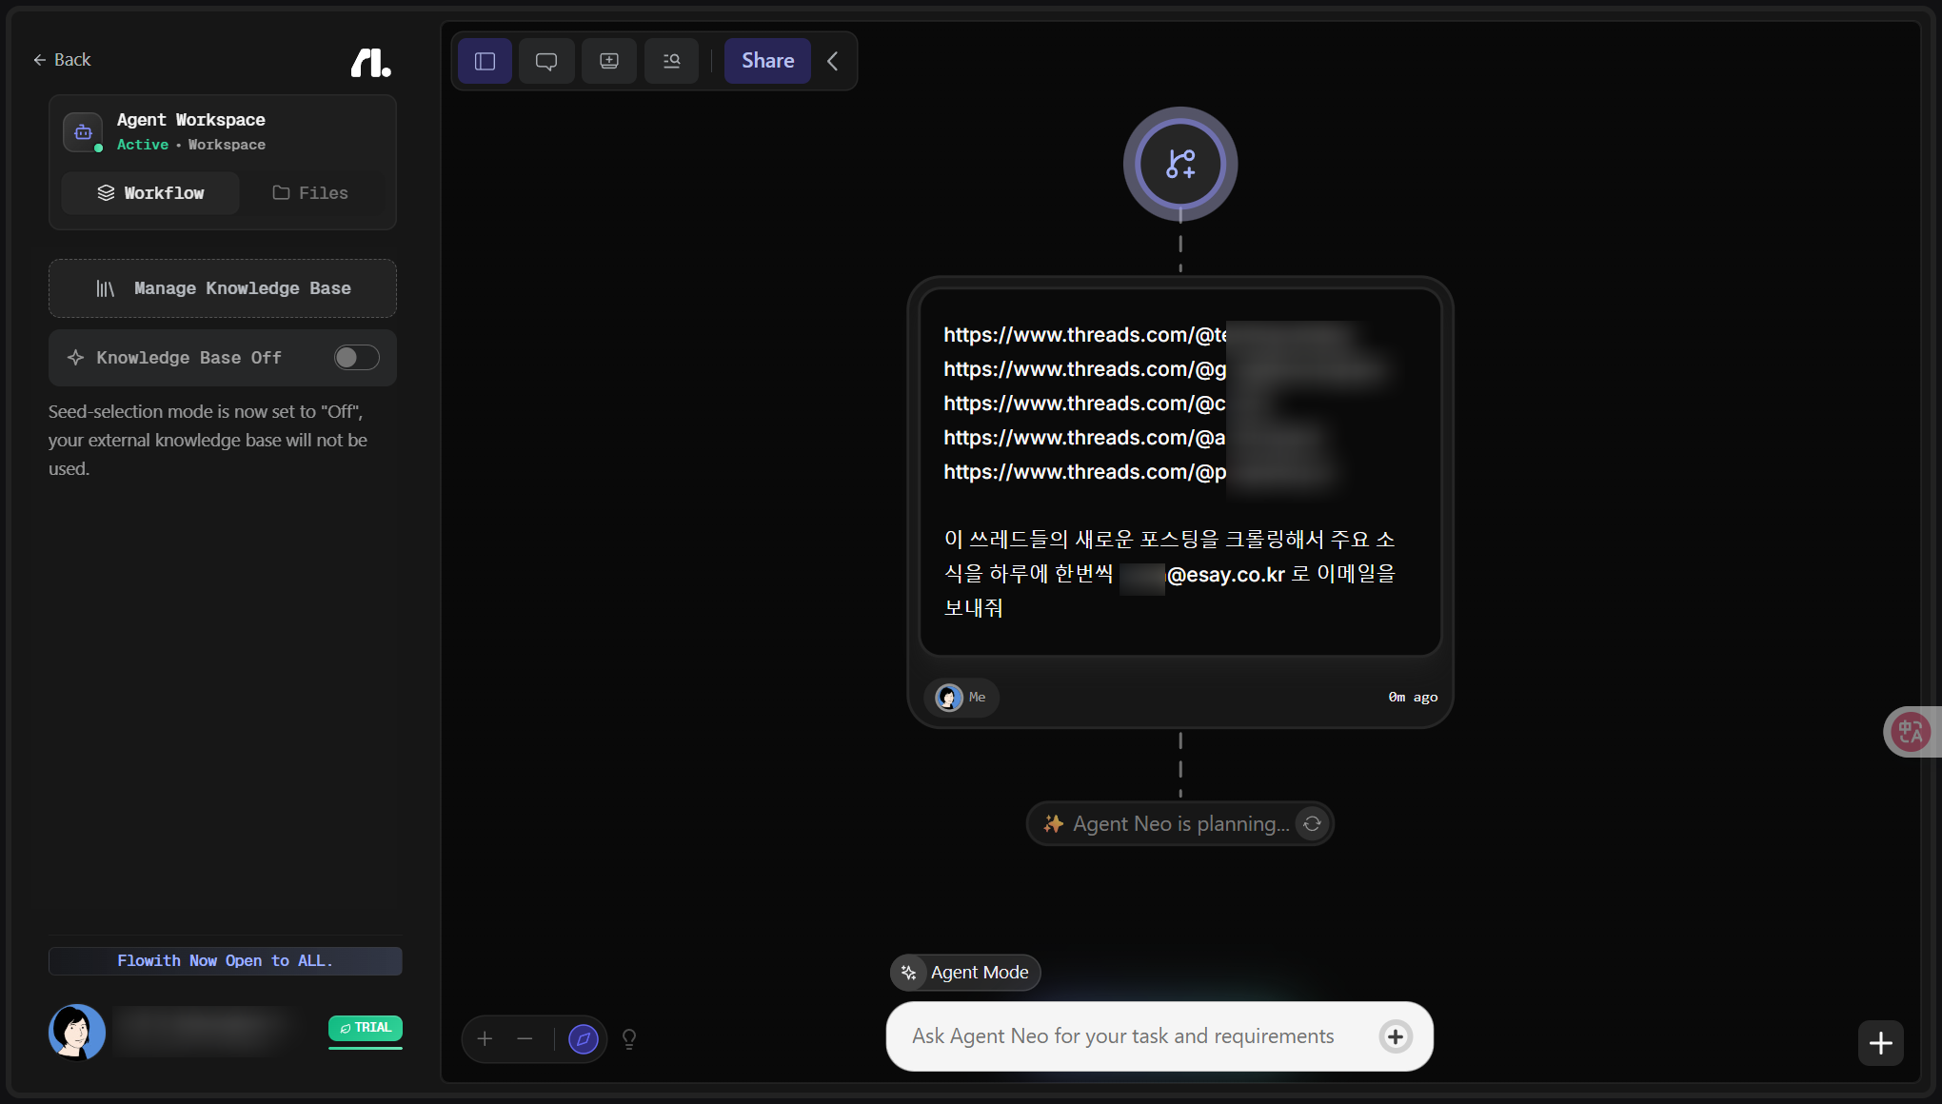Click the Me avatar chip on message card
The width and height of the screenshot is (1942, 1104).
[961, 698]
